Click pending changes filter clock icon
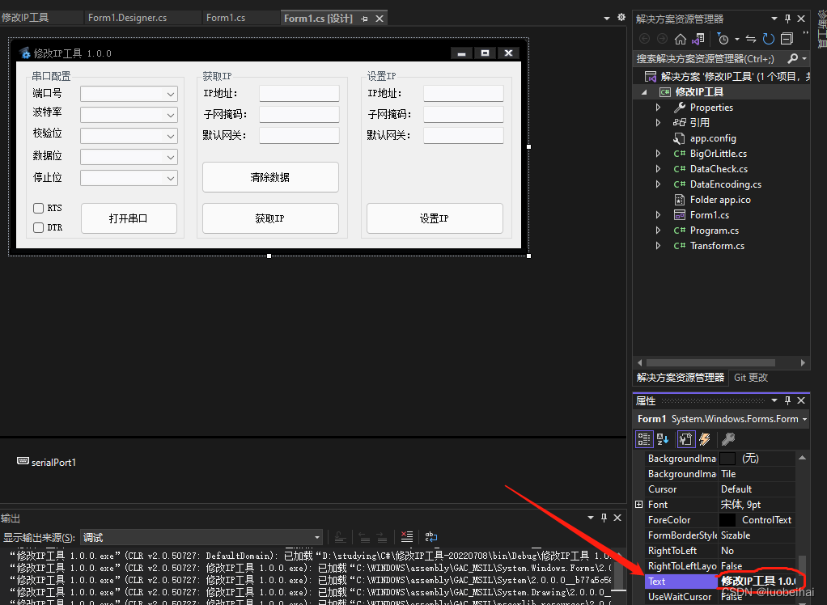827x605 pixels. coord(723,39)
